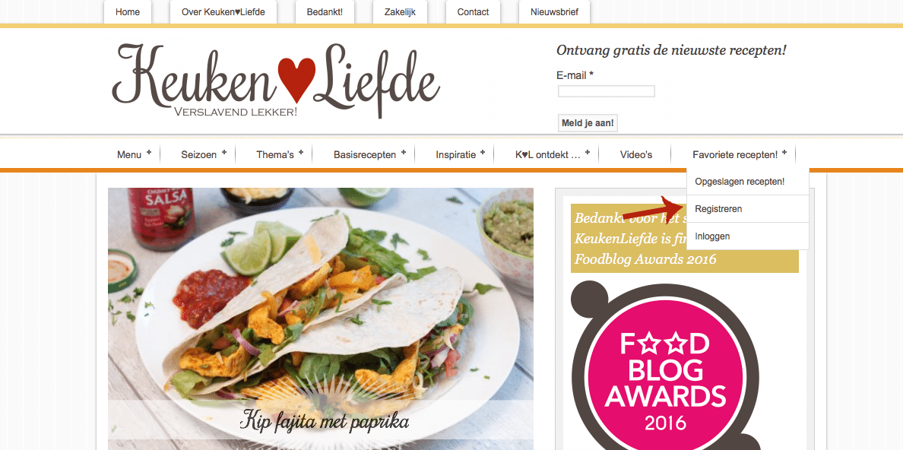Go to the Home tab
903x450 pixels.
128,12
